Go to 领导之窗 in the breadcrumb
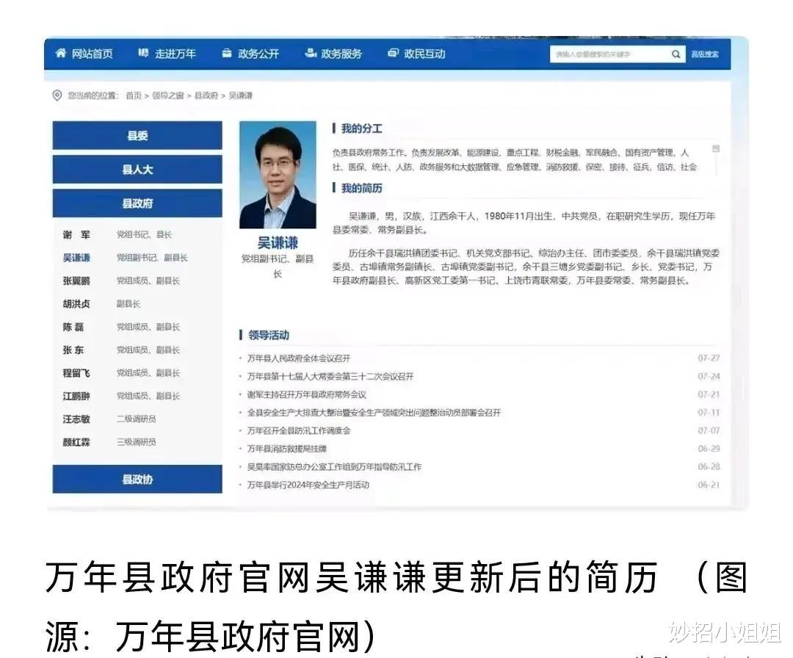The image size is (793, 658). pos(168,95)
